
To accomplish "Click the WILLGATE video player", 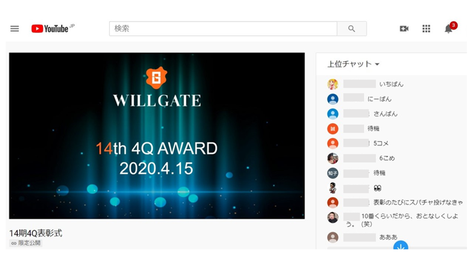I will 157,136.
